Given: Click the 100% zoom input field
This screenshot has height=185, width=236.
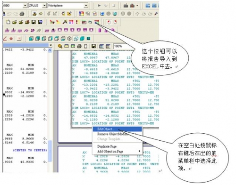Looking at the screenshot, I should pyautogui.click(x=122, y=46).
